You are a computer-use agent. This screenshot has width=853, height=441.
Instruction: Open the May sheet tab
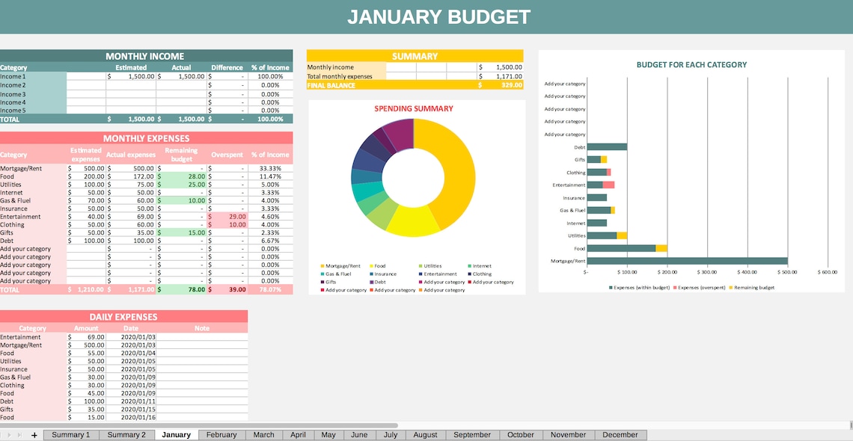328,435
